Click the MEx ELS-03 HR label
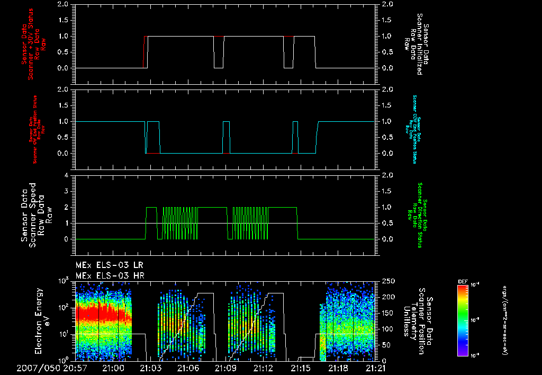 [x=109, y=276]
